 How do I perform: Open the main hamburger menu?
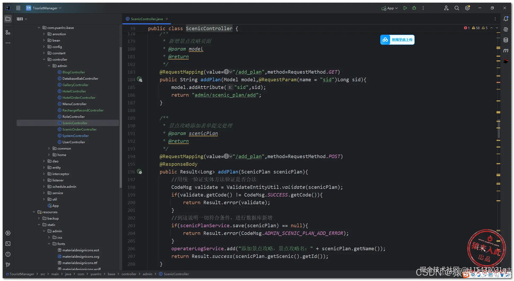[18, 8]
